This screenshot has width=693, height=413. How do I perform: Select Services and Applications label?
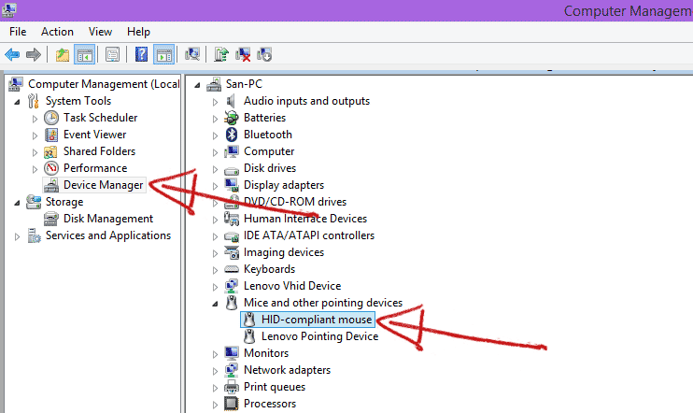click(108, 235)
